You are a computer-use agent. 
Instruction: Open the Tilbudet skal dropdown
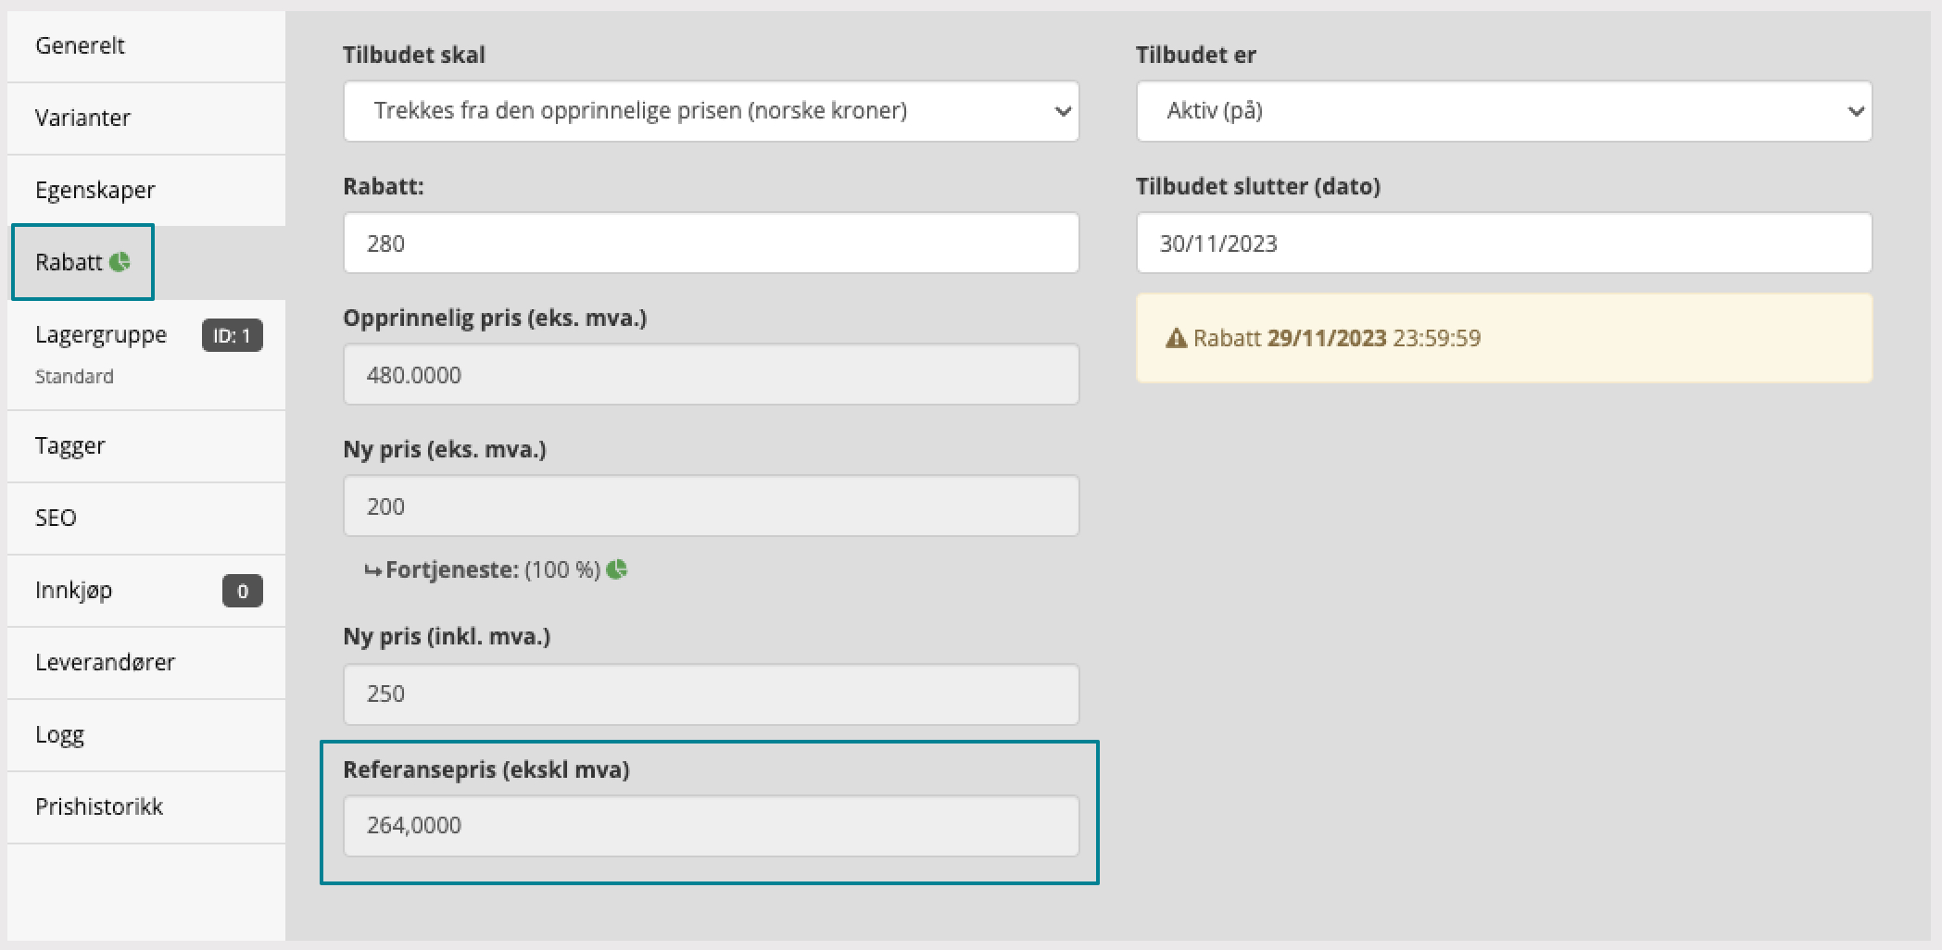click(x=711, y=111)
